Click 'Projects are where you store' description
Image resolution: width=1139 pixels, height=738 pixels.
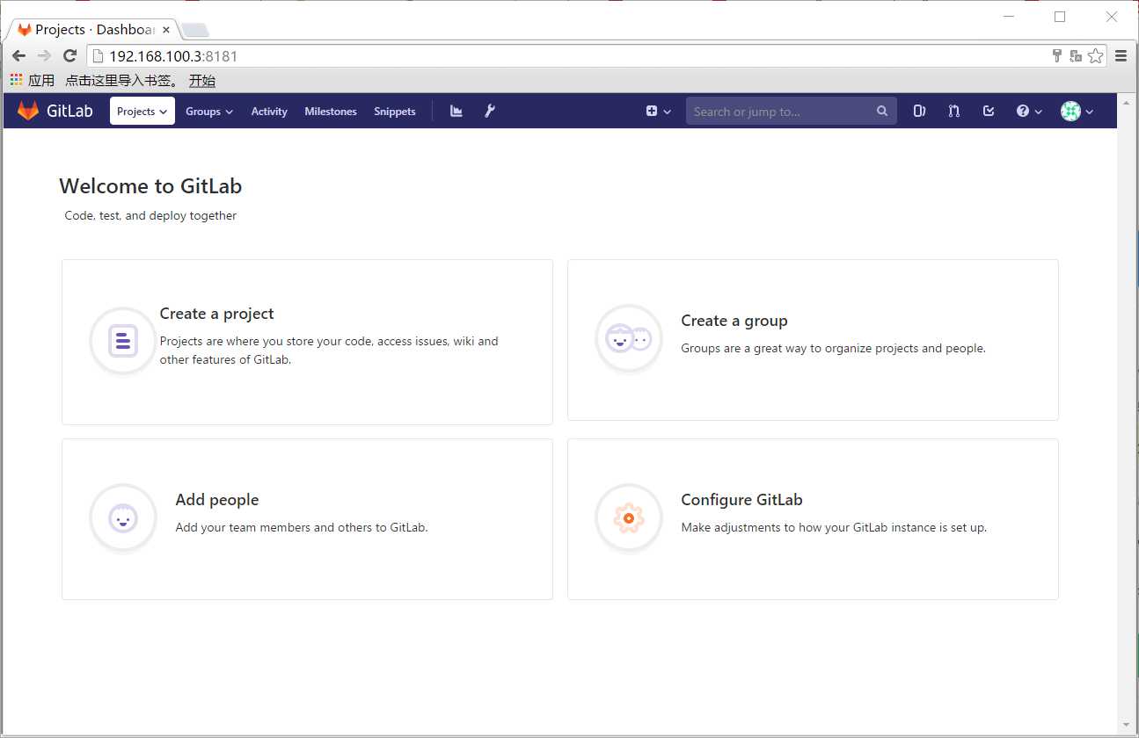coord(329,350)
